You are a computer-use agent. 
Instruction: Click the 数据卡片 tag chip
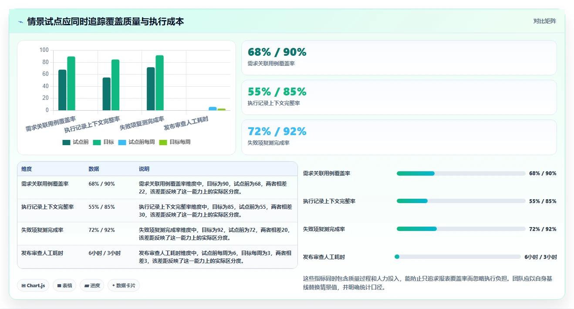[x=124, y=285]
